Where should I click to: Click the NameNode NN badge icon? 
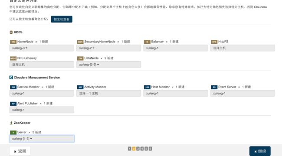point(13,42)
